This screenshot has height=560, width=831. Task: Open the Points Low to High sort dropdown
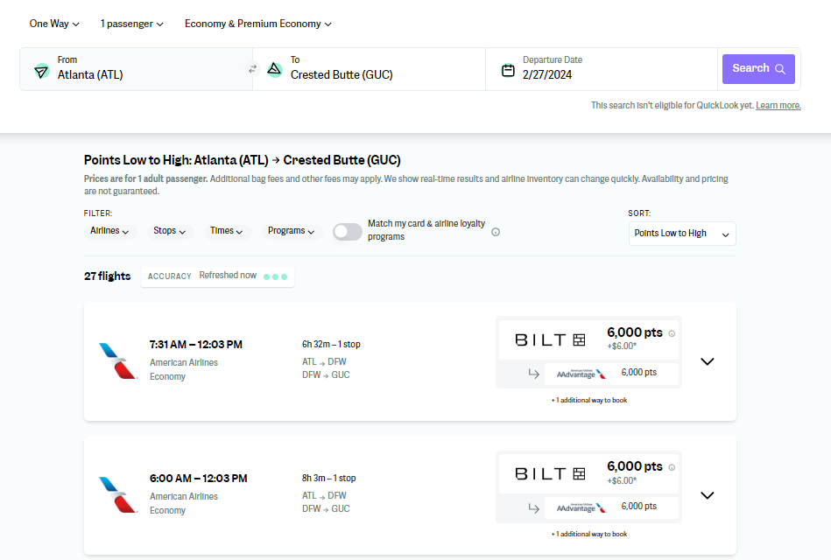coord(681,234)
